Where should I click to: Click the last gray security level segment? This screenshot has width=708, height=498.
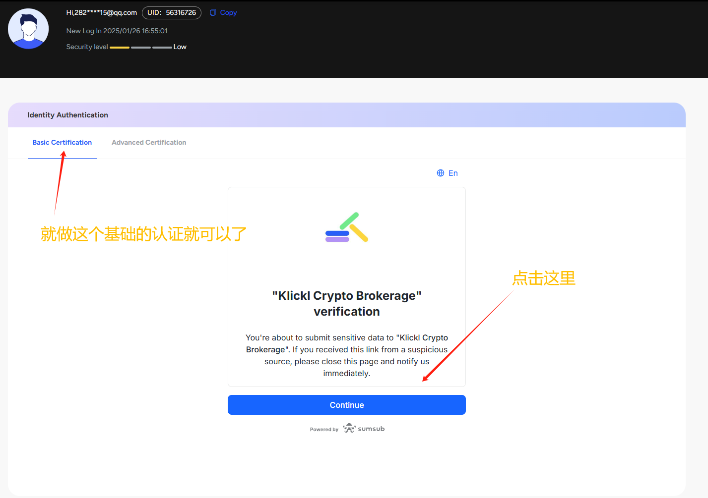point(162,47)
